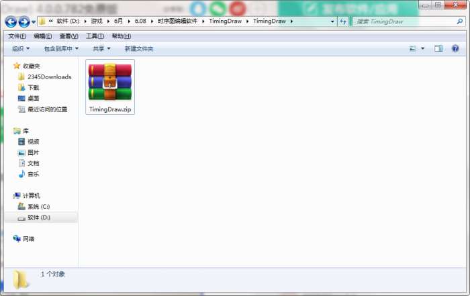Viewport: 470px width, 296px height.
Task: Open the 文档 library
Action: tap(34, 163)
